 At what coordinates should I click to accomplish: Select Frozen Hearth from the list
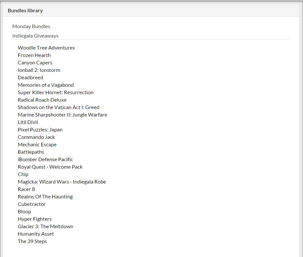(34, 55)
